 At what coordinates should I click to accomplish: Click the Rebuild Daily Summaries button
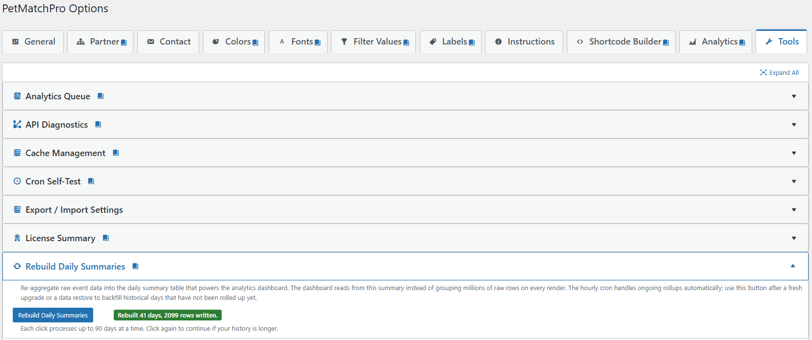[53, 315]
